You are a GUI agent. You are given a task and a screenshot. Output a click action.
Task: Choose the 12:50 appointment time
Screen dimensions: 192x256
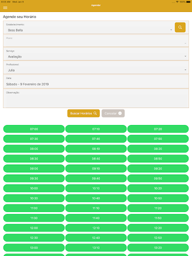tap(158, 238)
